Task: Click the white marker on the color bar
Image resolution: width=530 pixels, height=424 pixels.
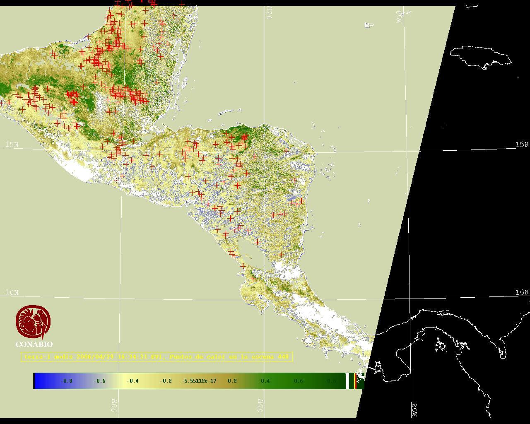Action: pos(347,381)
